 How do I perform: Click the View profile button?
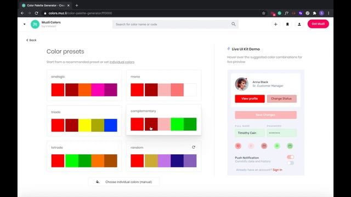coord(250,99)
